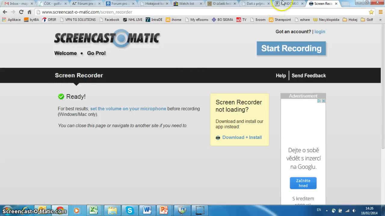This screenshot has height=216, width=385.
Task: Close the advertisement with its X
Action: (324, 101)
